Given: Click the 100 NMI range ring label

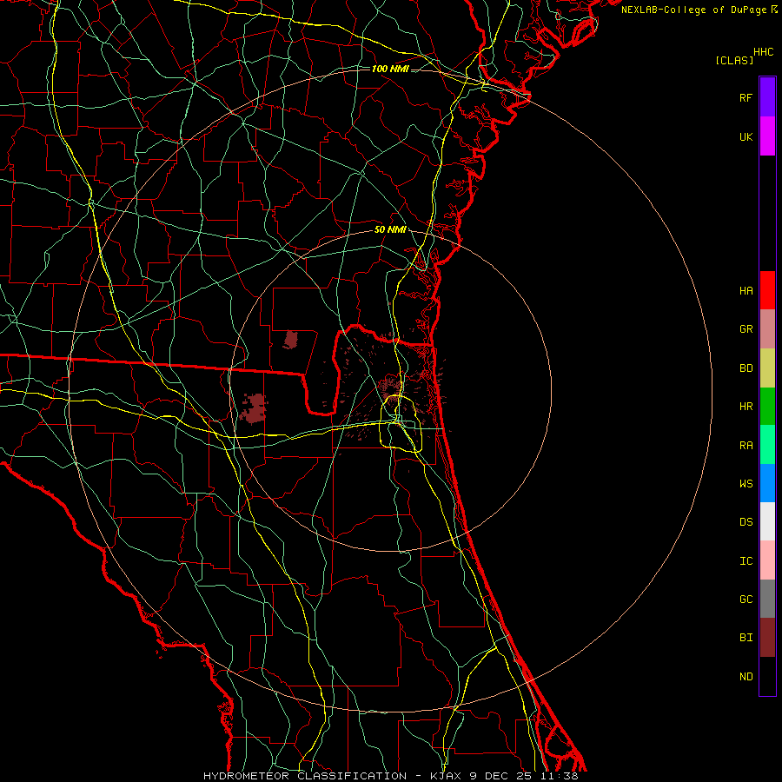Looking at the screenshot, I should pyautogui.click(x=390, y=69).
